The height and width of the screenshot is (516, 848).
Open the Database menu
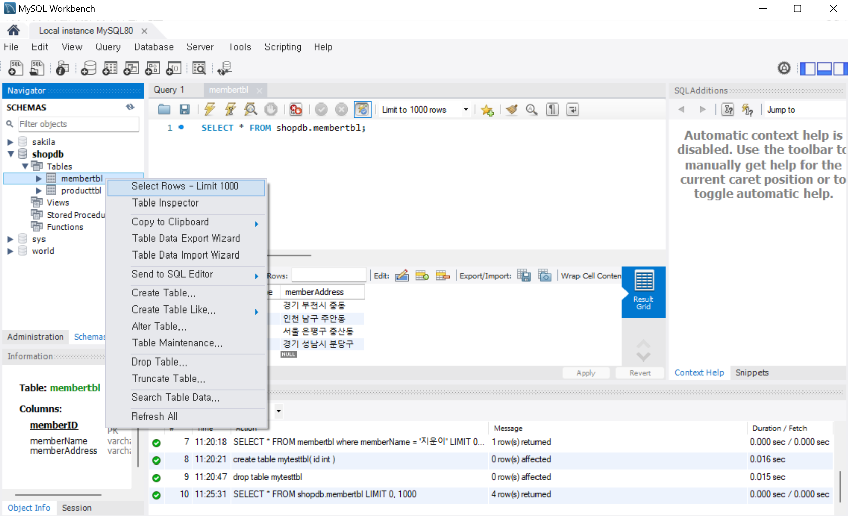pos(154,47)
